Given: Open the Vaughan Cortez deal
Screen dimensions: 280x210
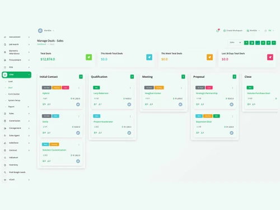Looking at the screenshot, I should click(x=153, y=93).
